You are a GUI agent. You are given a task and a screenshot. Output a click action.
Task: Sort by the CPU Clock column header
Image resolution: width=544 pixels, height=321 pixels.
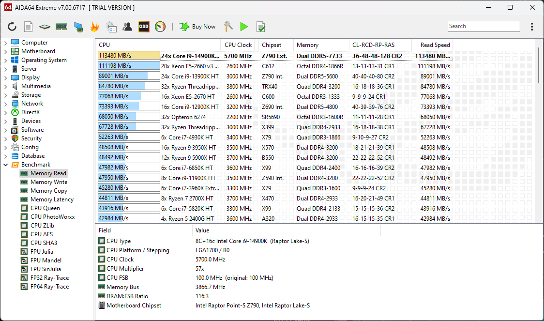point(238,45)
